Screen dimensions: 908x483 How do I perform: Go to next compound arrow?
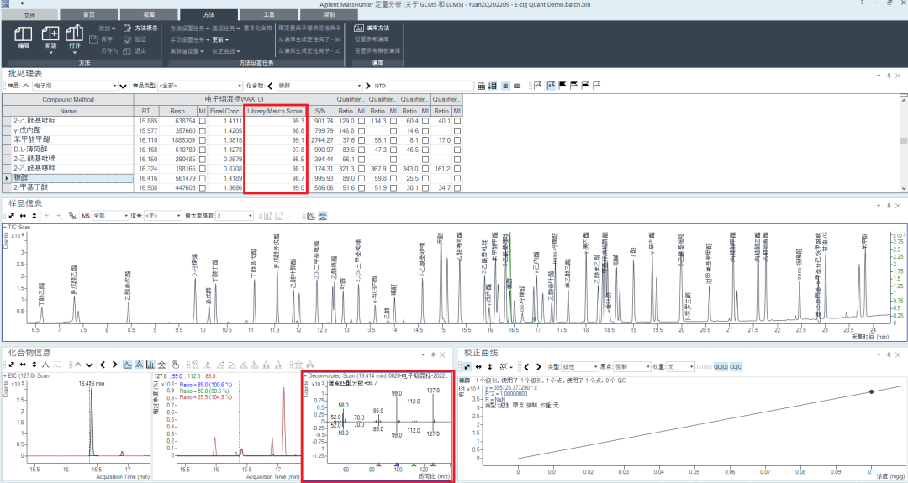(x=368, y=86)
